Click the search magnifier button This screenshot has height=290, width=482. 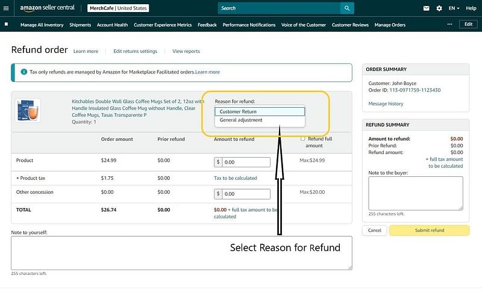tap(347, 8)
